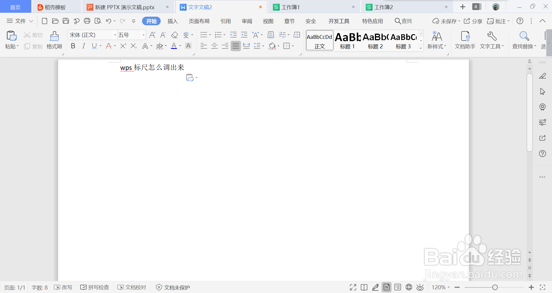The width and height of the screenshot is (552, 293).
Task: Toggle italic formatting
Action: pos(83,46)
